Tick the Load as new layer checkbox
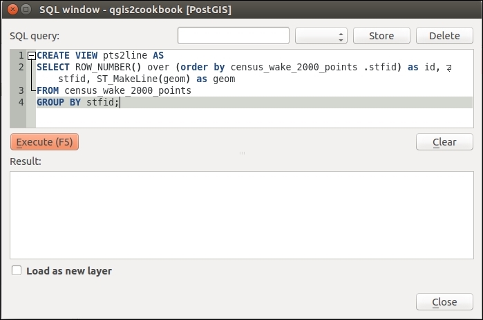This screenshot has height=320, width=483. [17, 271]
